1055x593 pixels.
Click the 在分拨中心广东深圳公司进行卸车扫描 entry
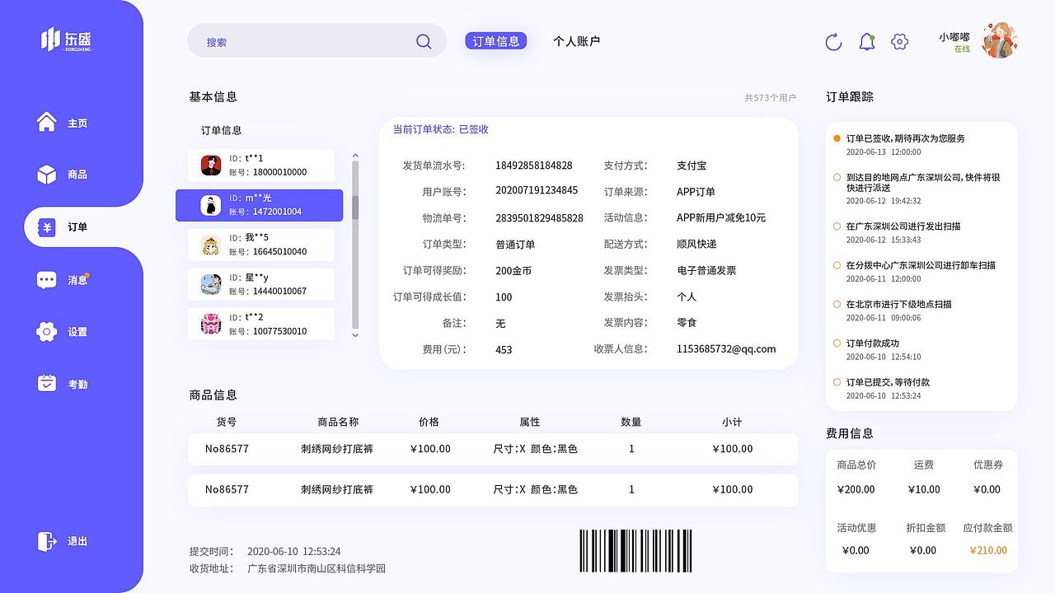pyautogui.click(x=921, y=265)
